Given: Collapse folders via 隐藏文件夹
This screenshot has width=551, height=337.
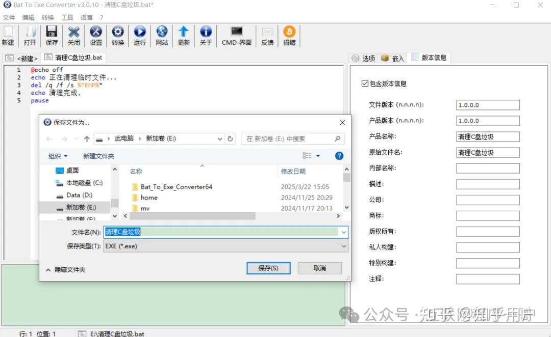Looking at the screenshot, I should pos(66,270).
